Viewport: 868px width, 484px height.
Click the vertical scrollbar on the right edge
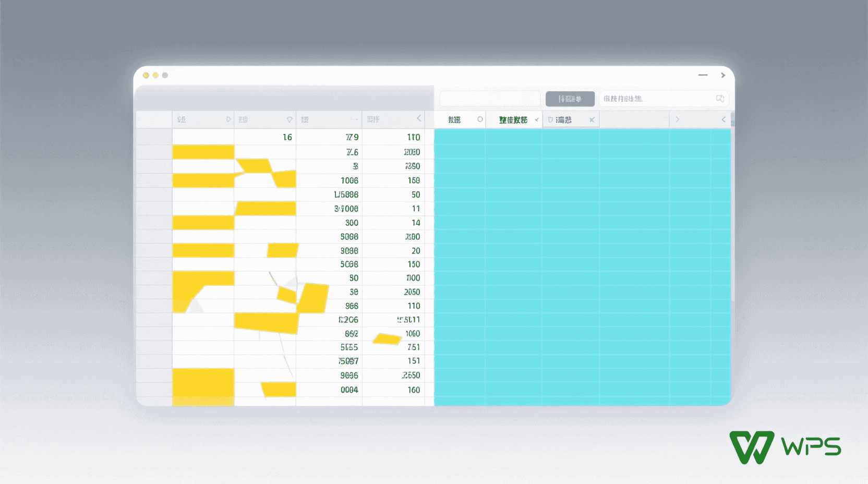click(x=732, y=209)
